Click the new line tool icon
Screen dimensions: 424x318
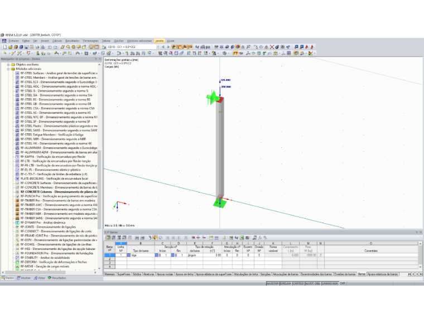pyautogui.click(x=13, y=53)
